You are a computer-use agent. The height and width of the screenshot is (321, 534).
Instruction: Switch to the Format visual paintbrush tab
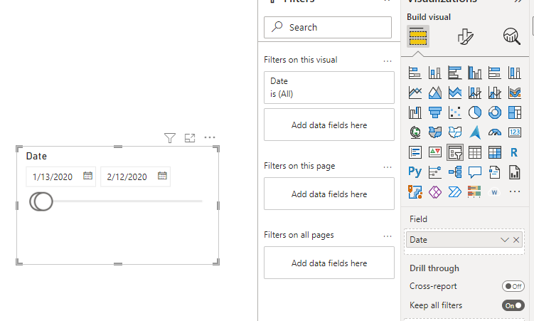(465, 36)
